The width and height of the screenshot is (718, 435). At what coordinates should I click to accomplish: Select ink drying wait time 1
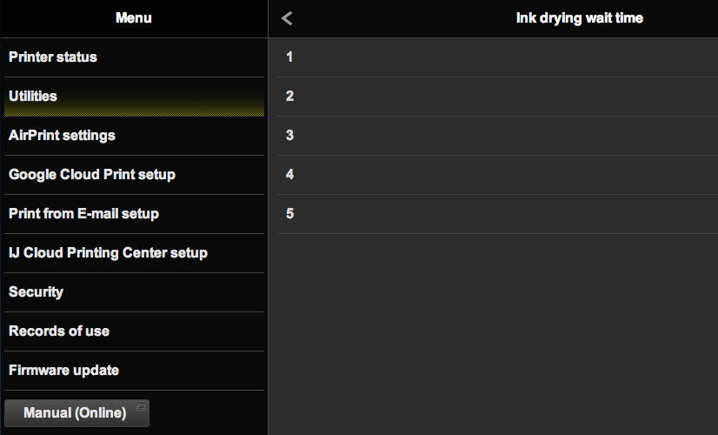tap(498, 57)
